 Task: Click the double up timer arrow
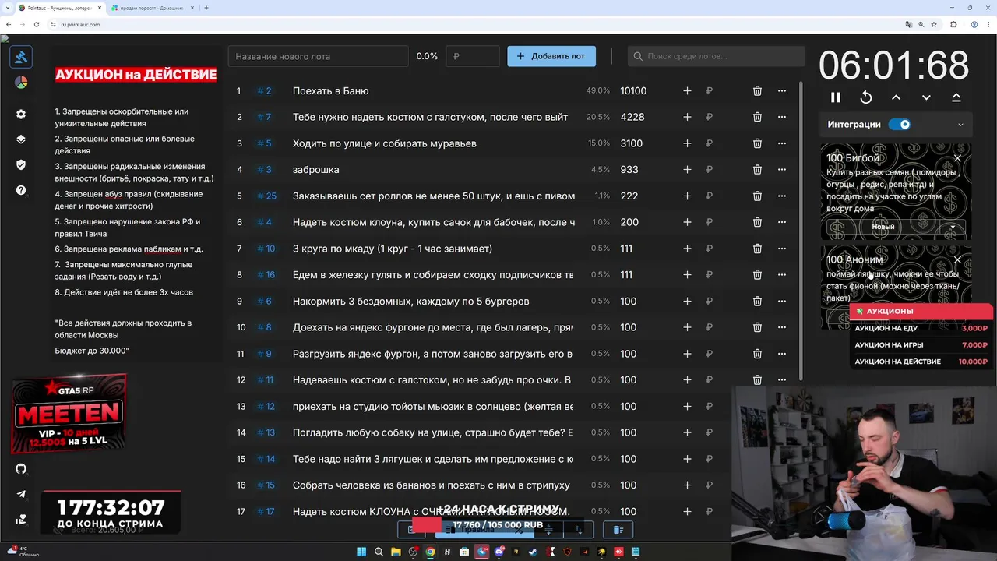(956, 97)
